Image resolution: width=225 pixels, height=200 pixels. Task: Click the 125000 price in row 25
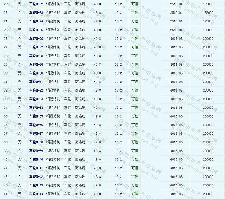208,30
